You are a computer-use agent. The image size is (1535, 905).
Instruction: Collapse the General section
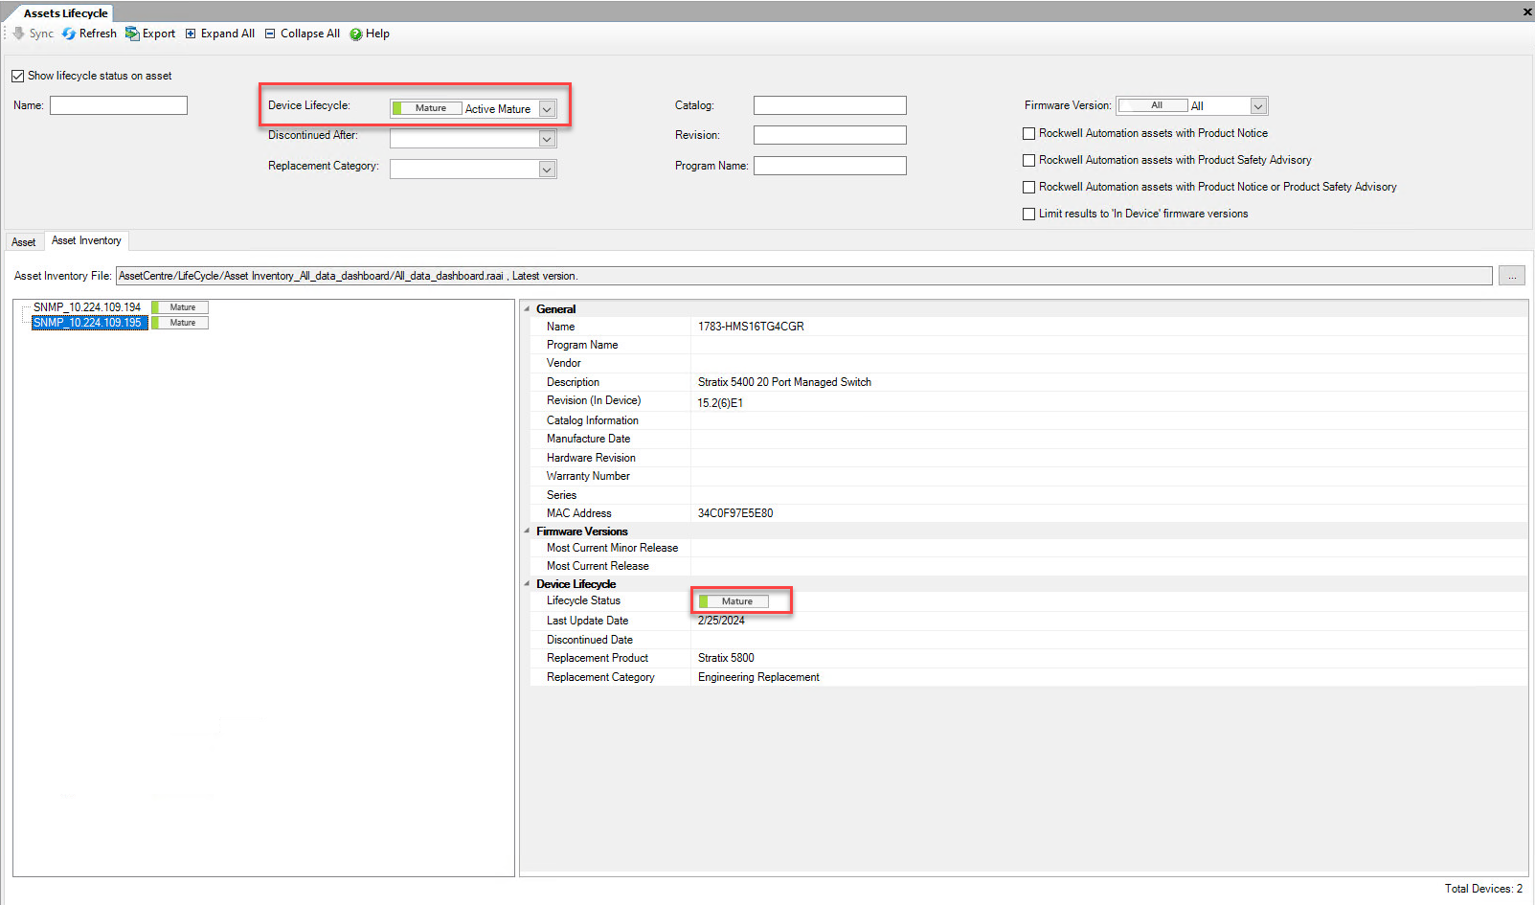click(x=527, y=309)
